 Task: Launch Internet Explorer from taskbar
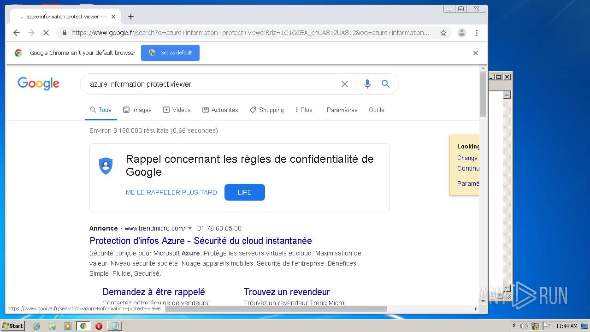point(36,326)
